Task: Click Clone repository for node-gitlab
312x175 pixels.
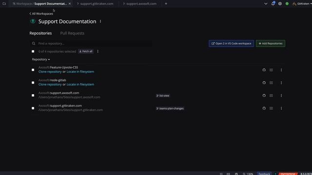Action: coord(50,84)
